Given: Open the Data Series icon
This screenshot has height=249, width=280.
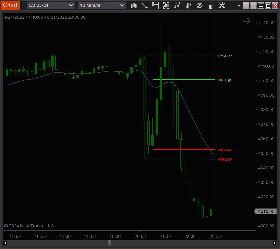Looking at the screenshot, I should [x=166, y=5].
